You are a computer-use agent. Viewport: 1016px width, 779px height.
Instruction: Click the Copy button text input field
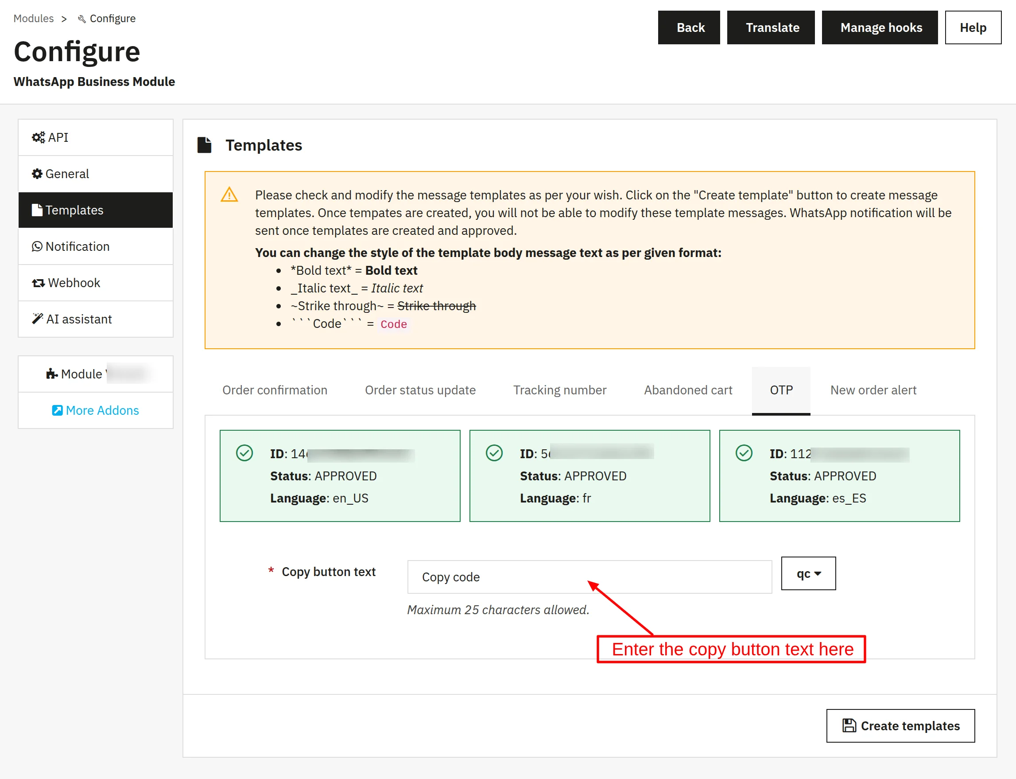coord(589,577)
